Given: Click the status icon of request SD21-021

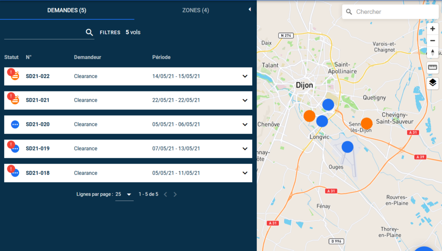Looking at the screenshot, I should 13,98.
